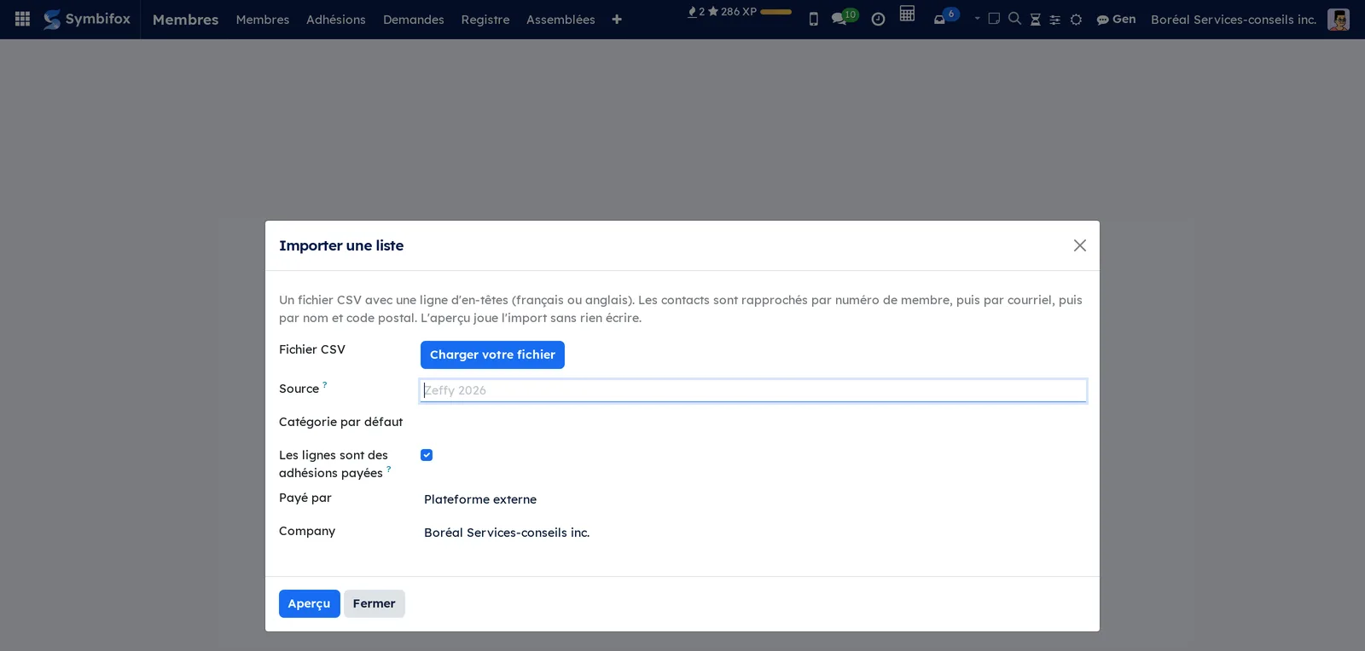Open the clock activities icon
Image resolution: width=1365 pixels, height=651 pixels.
[x=878, y=19]
